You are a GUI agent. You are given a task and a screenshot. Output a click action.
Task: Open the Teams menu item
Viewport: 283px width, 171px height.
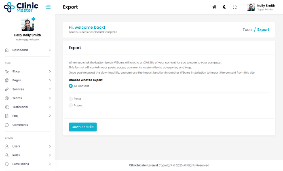17,98
